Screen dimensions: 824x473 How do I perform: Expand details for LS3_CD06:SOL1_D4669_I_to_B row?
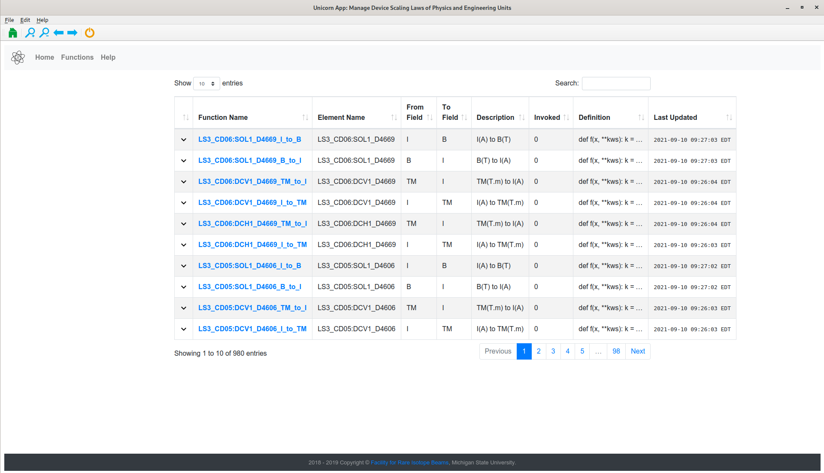pyautogui.click(x=183, y=140)
